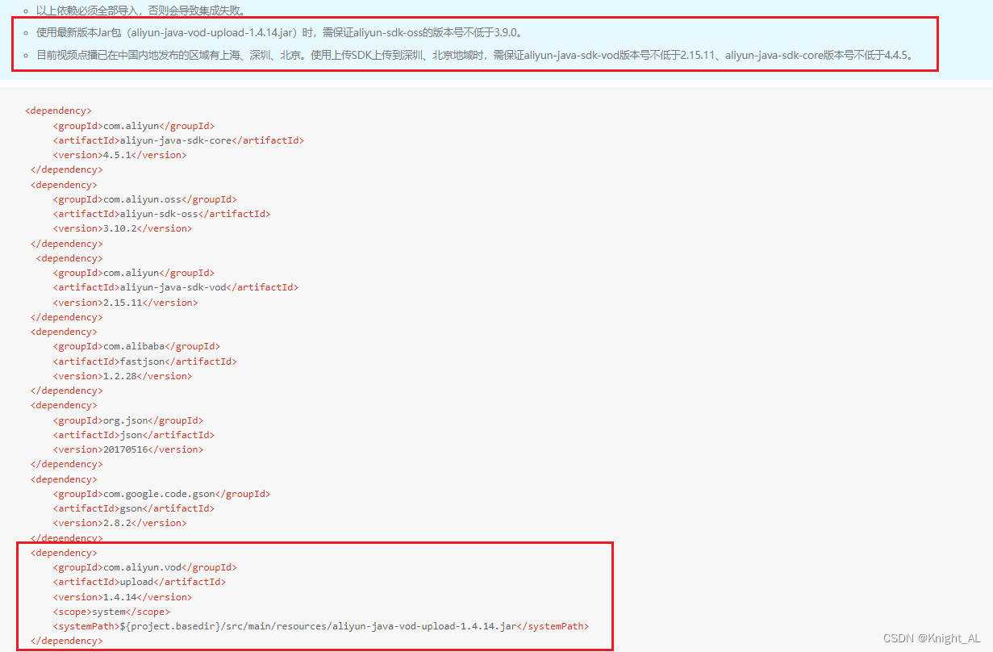Select the scope system line

pos(111,612)
